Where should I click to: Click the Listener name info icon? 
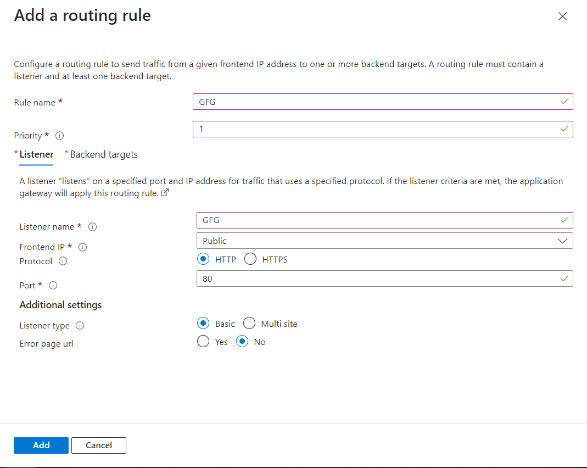pyautogui.click(x=93, y=227)
